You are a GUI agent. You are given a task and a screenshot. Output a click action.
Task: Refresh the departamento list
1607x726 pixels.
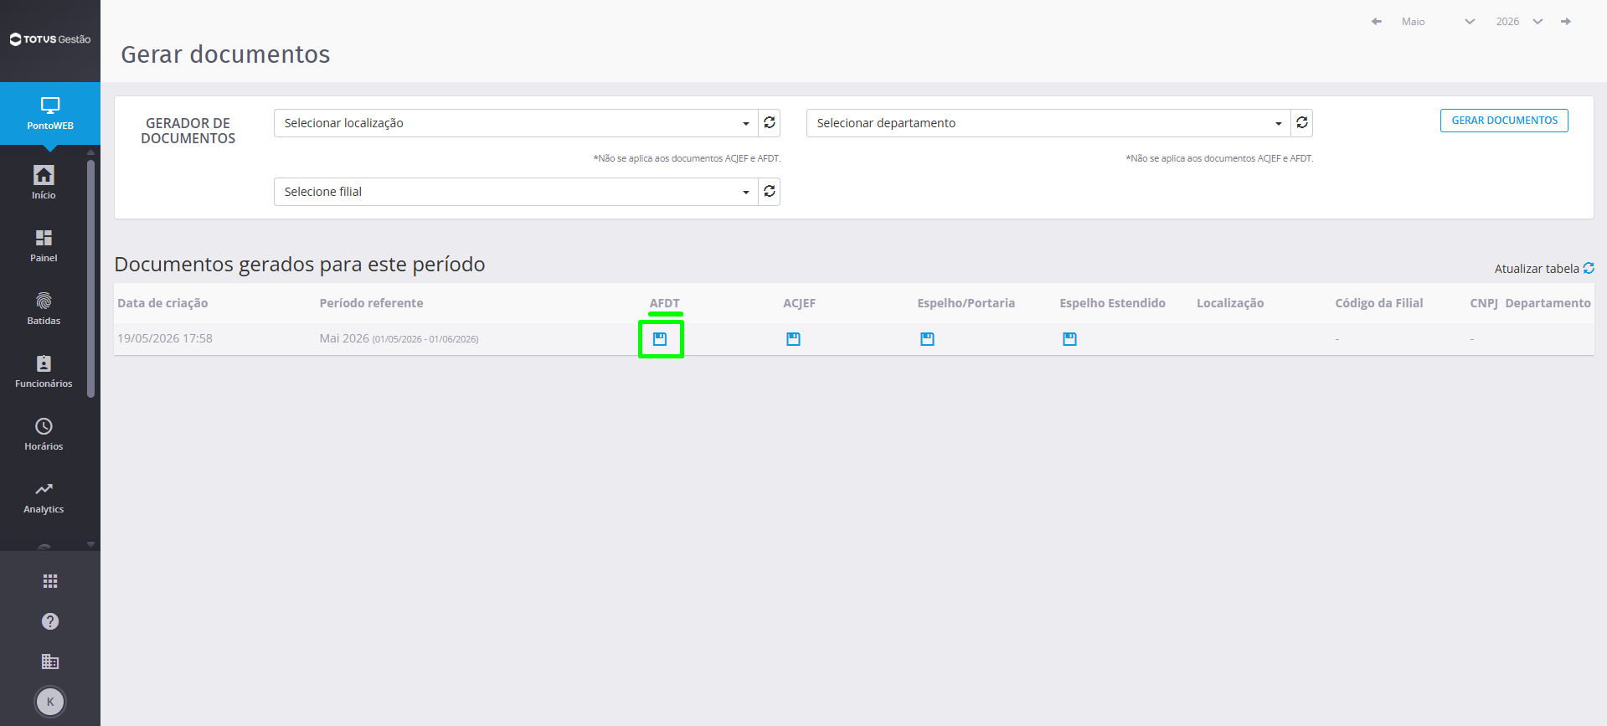1302,123
